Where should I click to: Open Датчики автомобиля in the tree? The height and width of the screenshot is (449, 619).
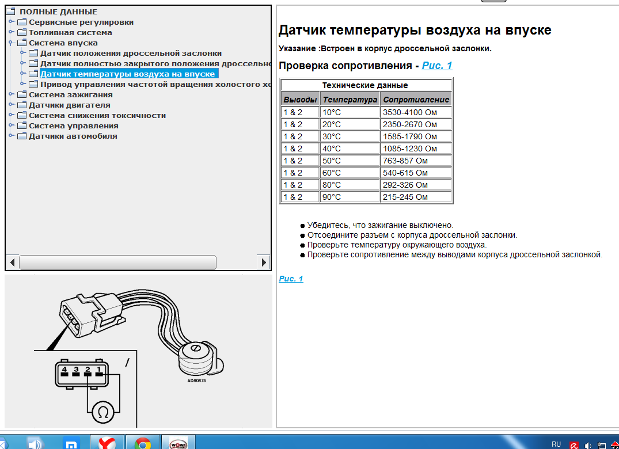pyautogui.click(x=73, y=136)
